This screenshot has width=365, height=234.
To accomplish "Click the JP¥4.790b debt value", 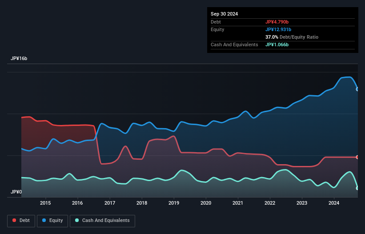I will coord(277,22).
